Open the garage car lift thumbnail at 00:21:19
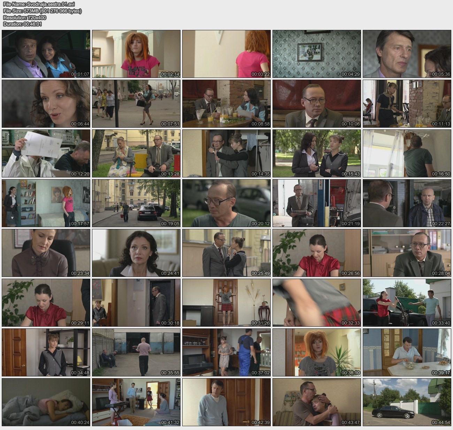The image size is (453, 430). [x=317, y=203]
